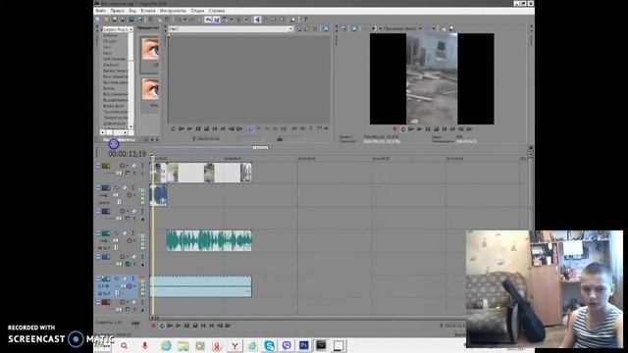Open the Вставка menu
Image resolution: width=628 pixels, height=353 pixels.
pyautogui.click(x=148, y=11)
